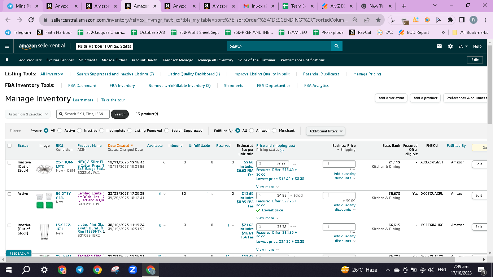The width and height of the screenshot is (493, 277).
Task: Open the RevCal bookmark
Action: (x=360, y=32)
